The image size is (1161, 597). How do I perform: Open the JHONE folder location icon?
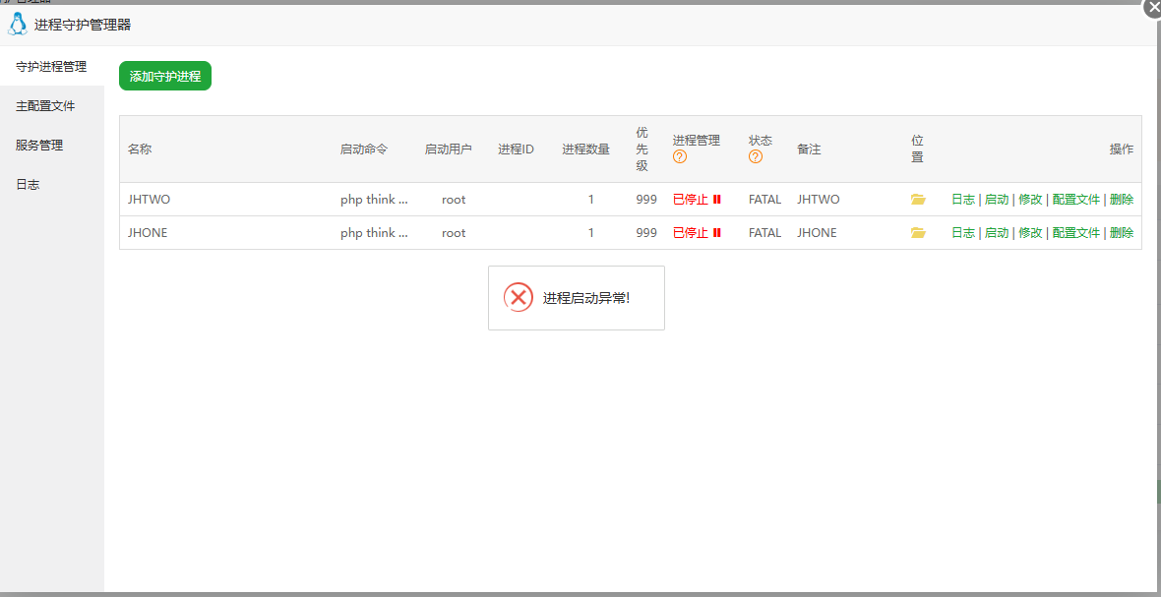pyautogui.click(x=918, y=233)
